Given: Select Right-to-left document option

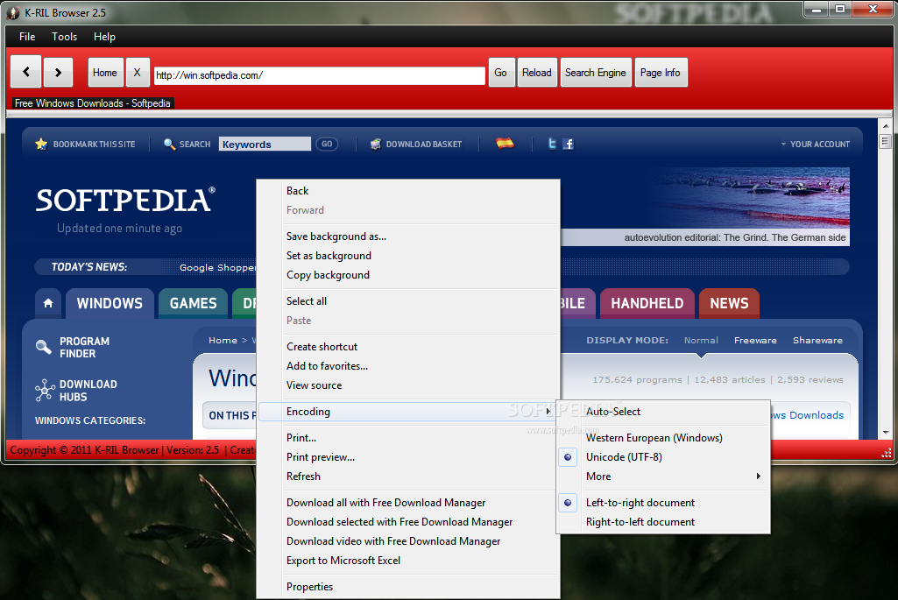Looking at the screenshot, I should point(663,522).
